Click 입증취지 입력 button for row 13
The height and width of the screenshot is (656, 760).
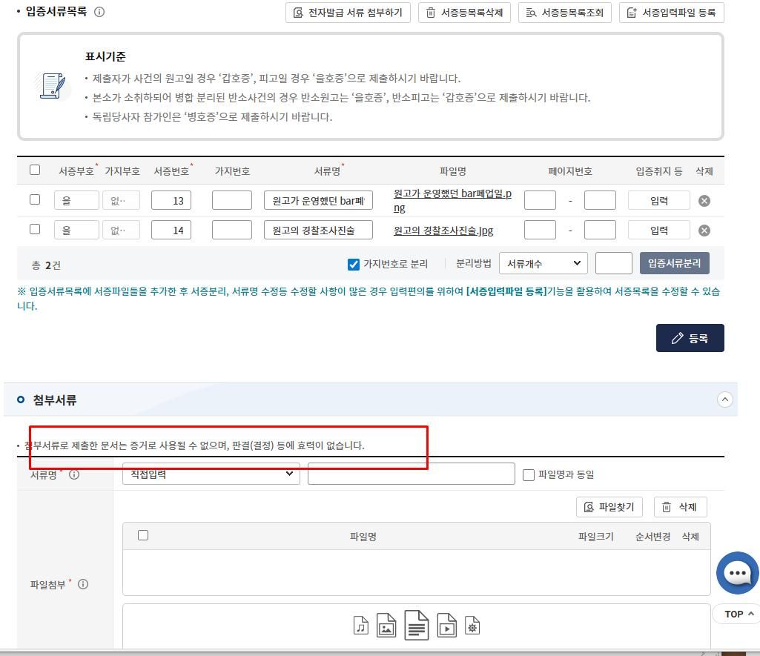coord(658,200)
